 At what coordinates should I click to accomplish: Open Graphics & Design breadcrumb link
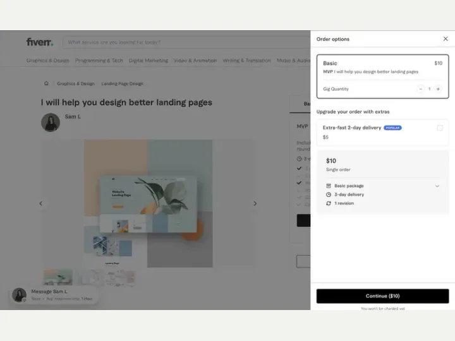click(76, 83)
